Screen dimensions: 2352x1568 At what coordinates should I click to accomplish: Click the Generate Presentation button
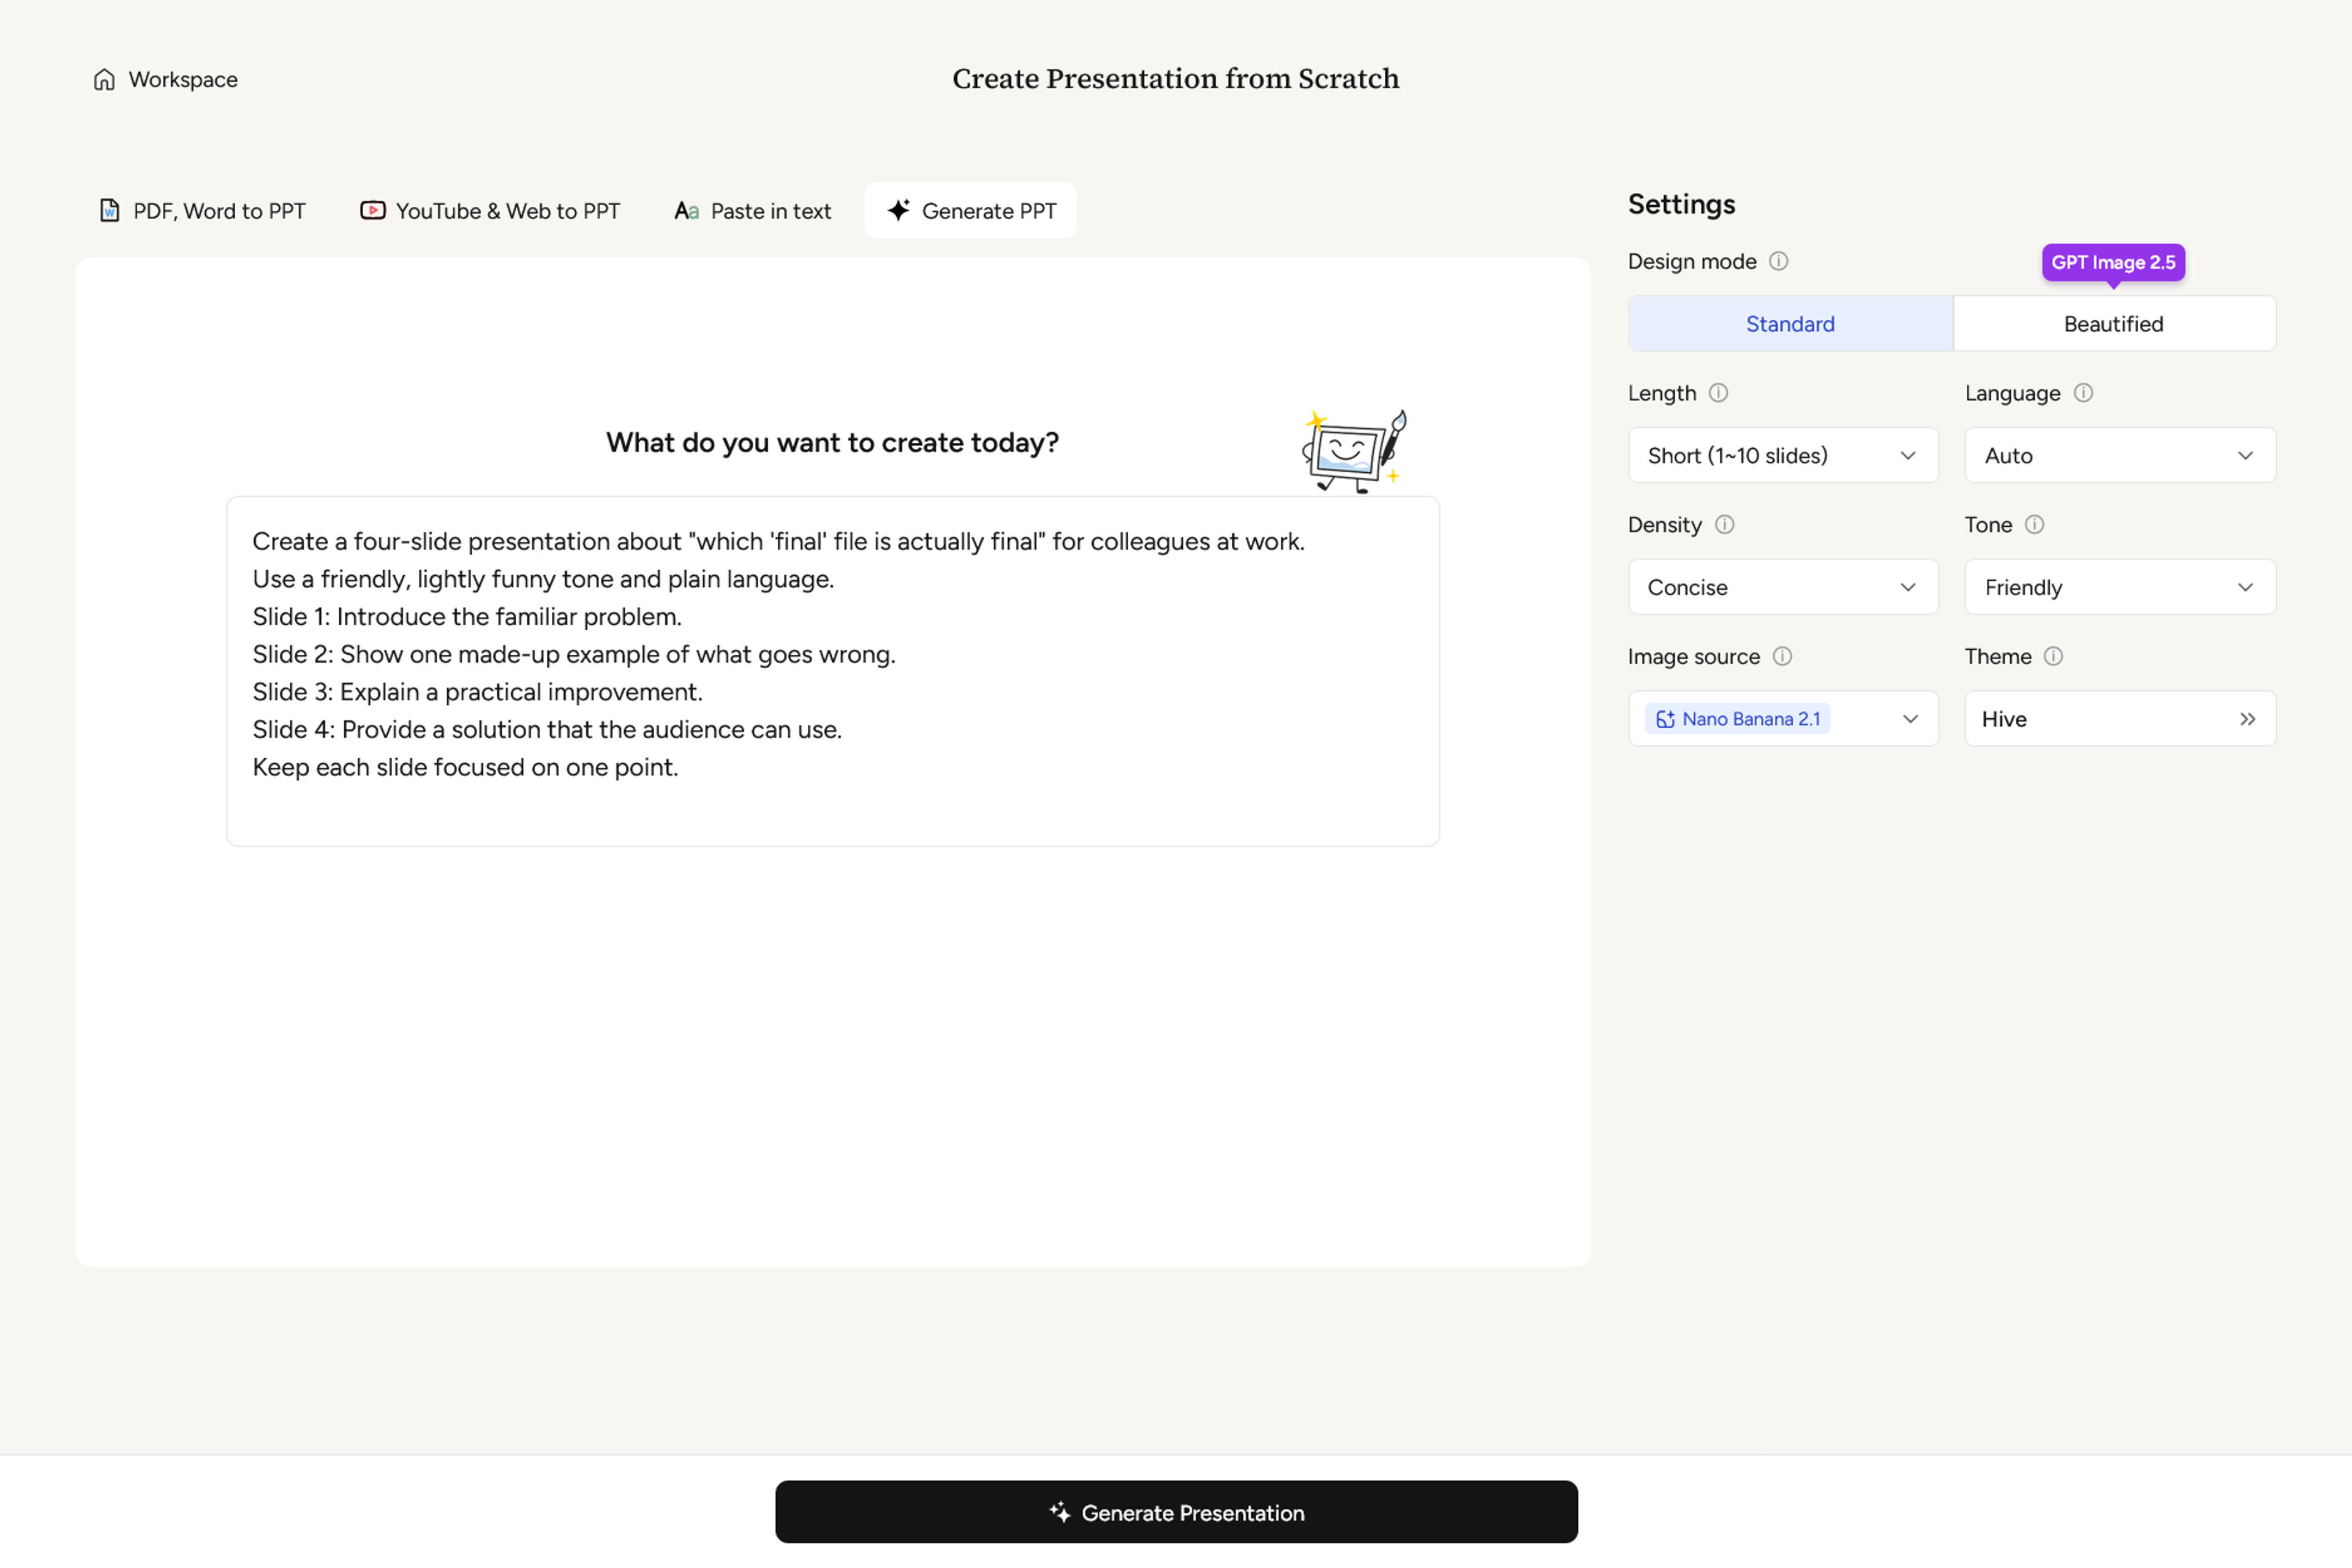(x=1176, y=1512)
